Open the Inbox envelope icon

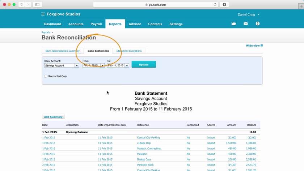coord(246,23)
